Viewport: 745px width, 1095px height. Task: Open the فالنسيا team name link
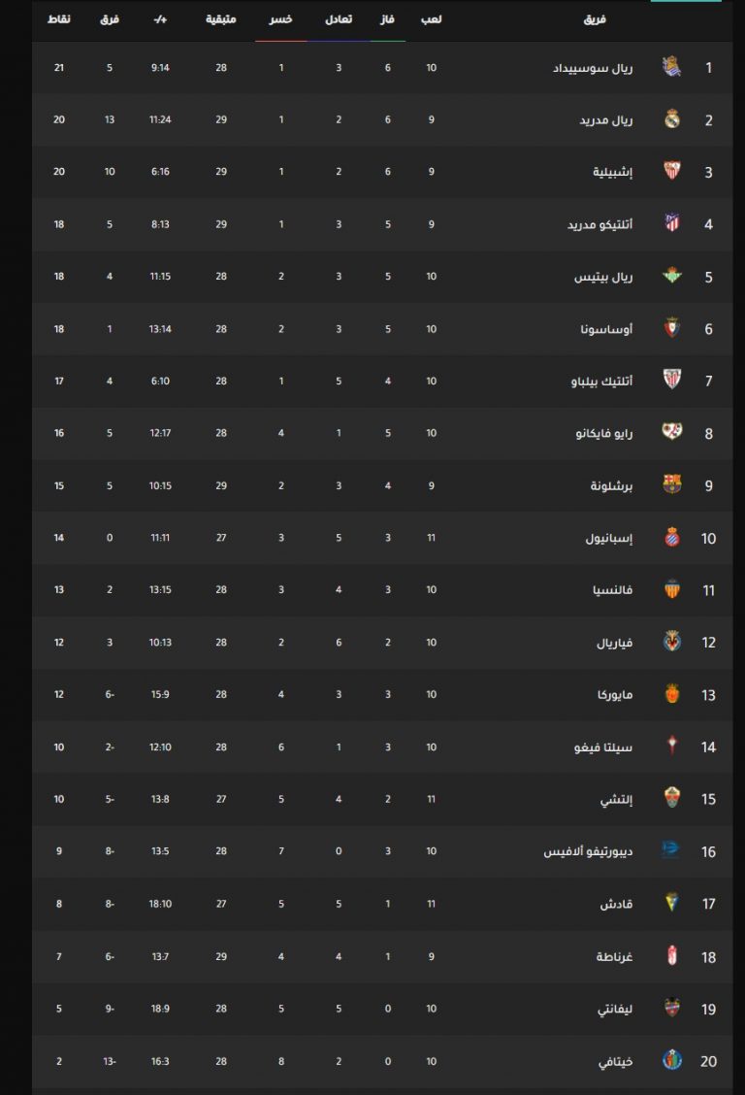click(x=612, y=590)
